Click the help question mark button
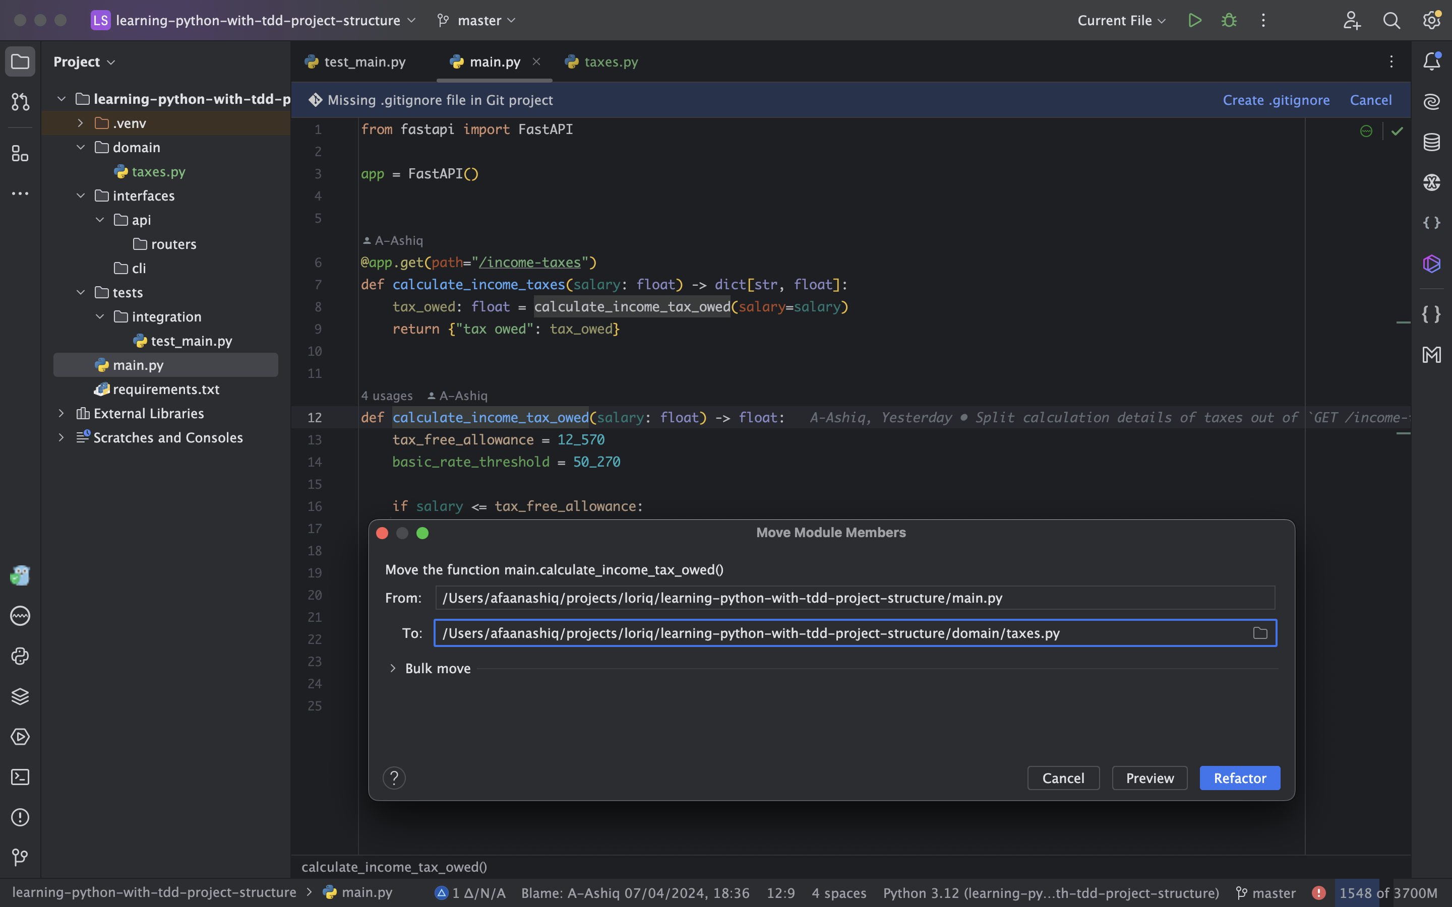 pyautogui.click(x=394, y=778)
